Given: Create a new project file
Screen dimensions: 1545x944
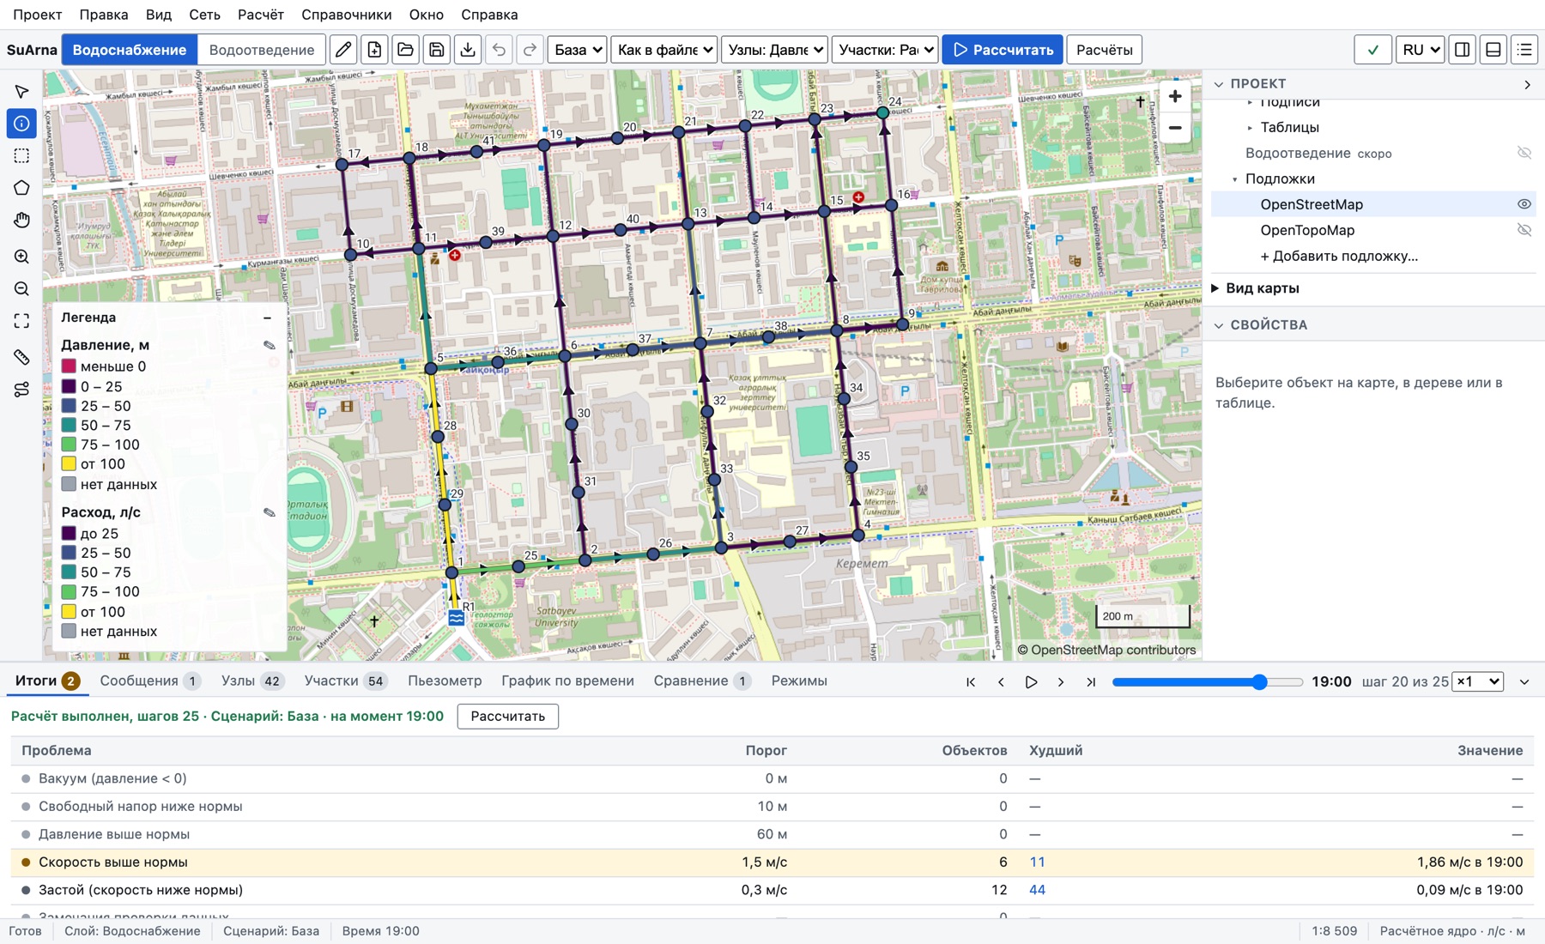Looking at the screenshot, I should click(x=374, y=50).
